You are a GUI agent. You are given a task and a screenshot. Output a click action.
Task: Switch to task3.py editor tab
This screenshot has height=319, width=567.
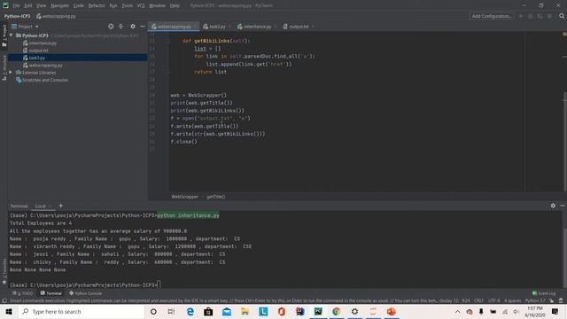(x=216, y=27)
